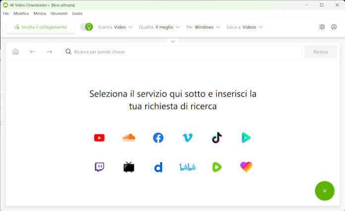Minimize the application window

(306, 5)
